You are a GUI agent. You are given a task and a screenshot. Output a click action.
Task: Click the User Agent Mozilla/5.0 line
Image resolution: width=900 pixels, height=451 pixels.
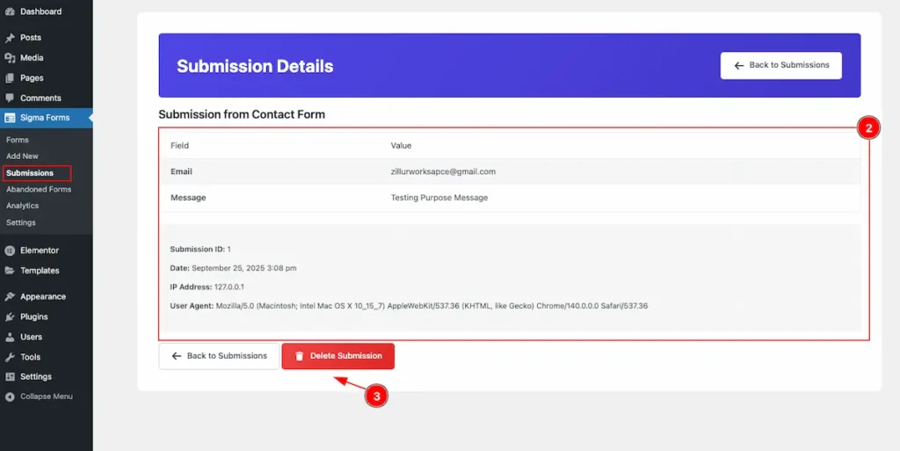tap(409, 306)
